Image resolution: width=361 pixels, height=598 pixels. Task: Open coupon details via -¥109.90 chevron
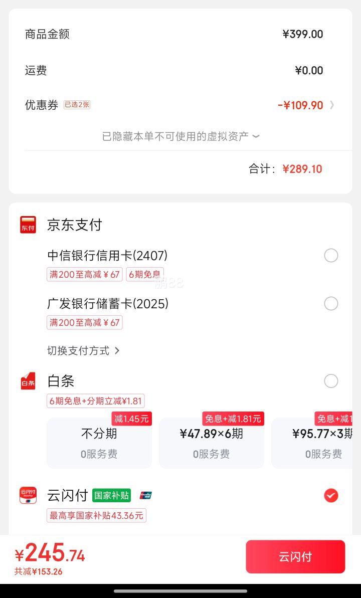332,105
